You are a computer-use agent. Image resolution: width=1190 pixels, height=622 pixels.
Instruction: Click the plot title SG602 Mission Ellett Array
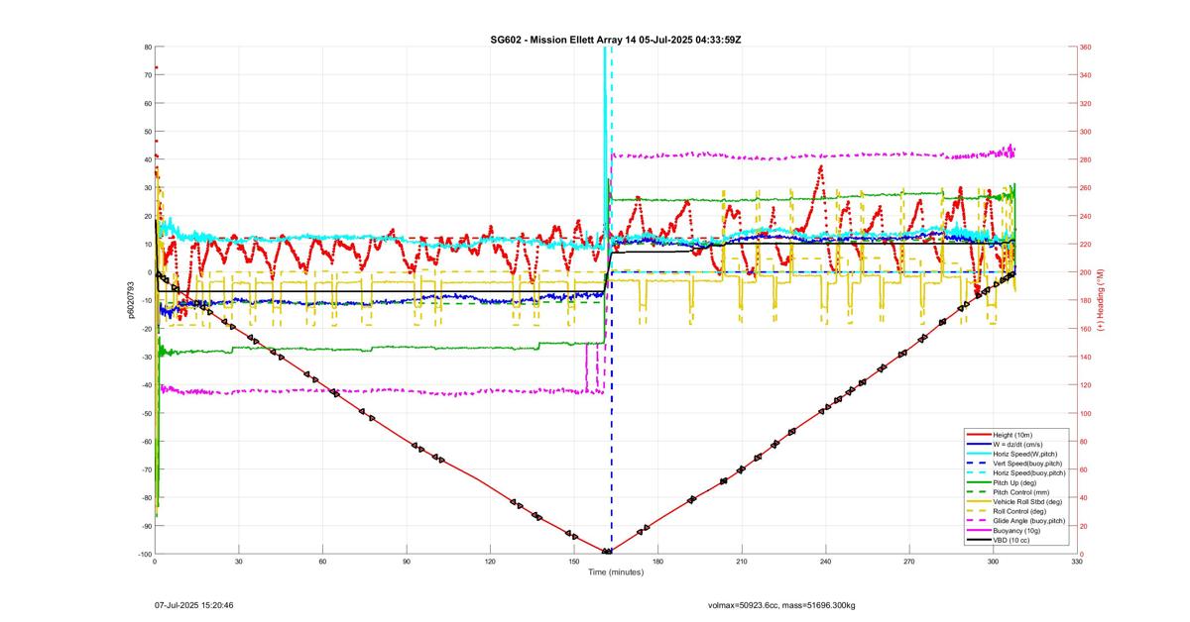[615, 39]
